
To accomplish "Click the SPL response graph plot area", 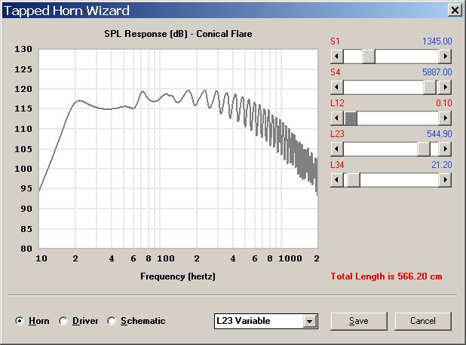I will tap(178, 148).
